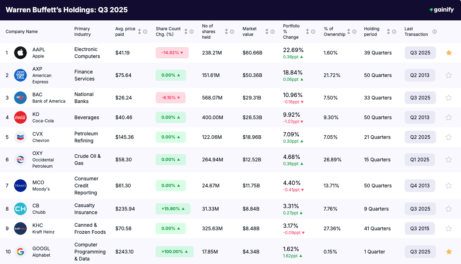The height and width of the screenshot is (264, 461).
Task: Click the gainify logo in the header
Action: pos(441,9)
